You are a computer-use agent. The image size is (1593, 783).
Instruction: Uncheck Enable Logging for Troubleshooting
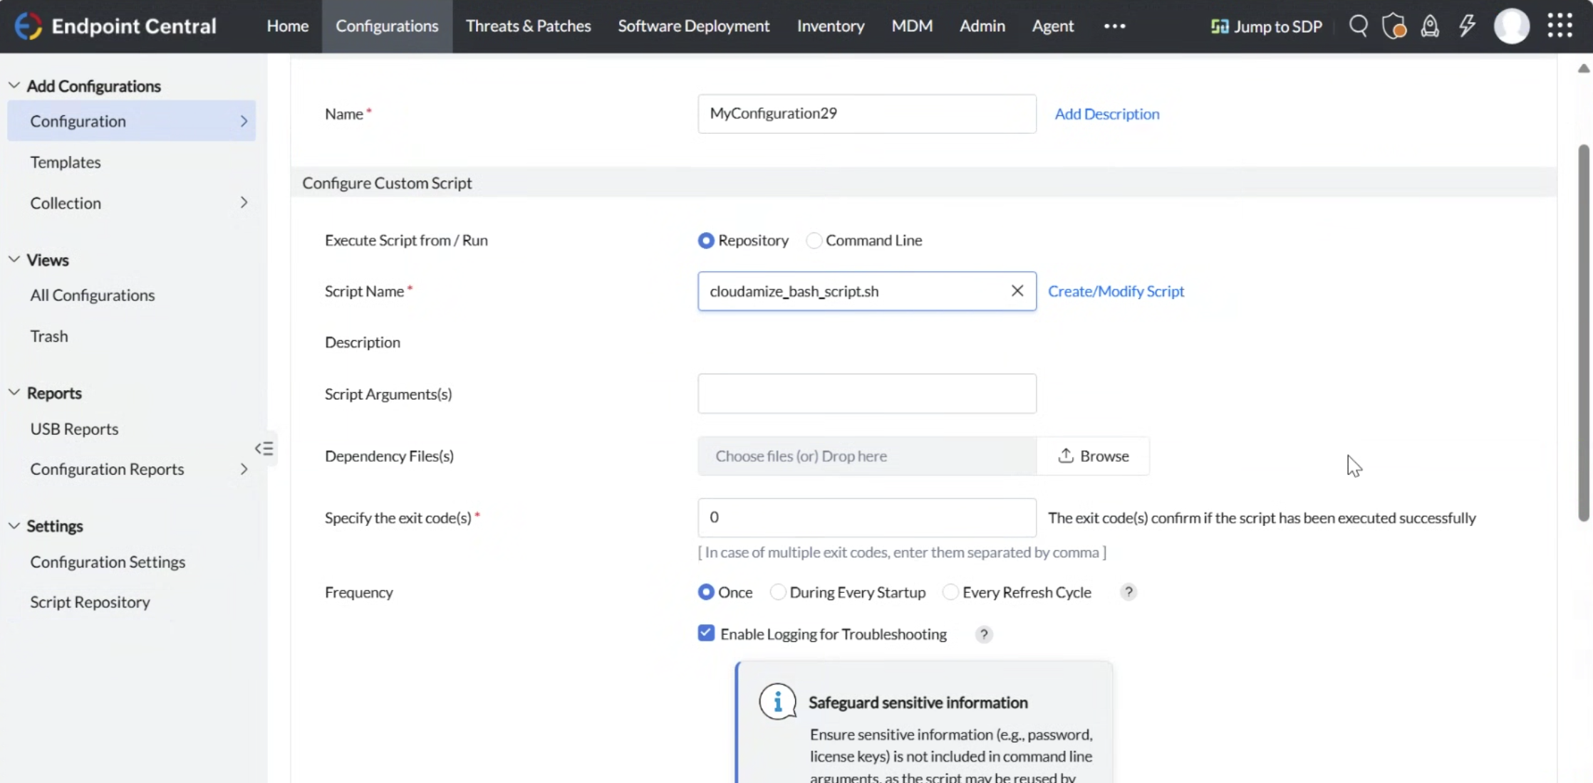point(706,634)
